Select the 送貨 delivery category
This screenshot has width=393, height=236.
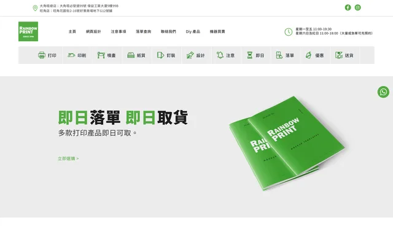click(x=344, y=55)
